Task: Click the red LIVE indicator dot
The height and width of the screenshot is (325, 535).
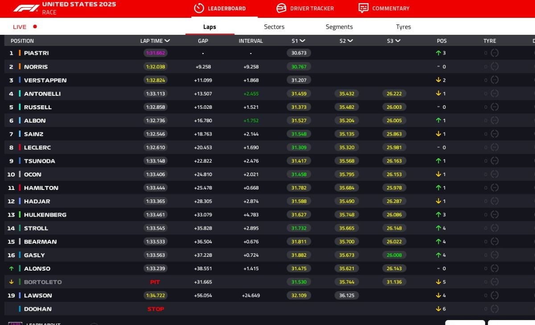Action: (35, 27)
